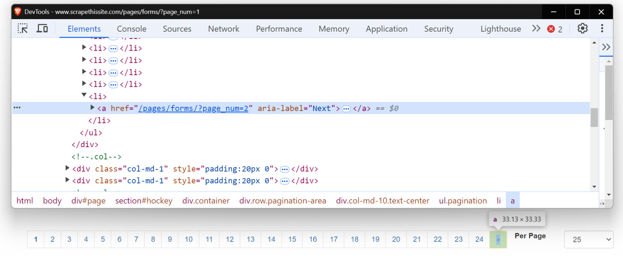Select the Lighthouse panel

point(501,28)
